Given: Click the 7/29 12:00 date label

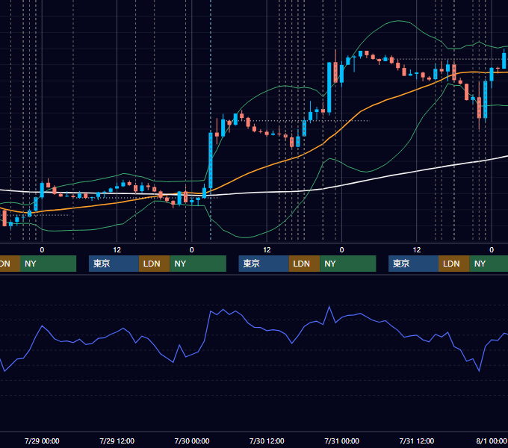Looking at the screenshot, I should (117, 441).
